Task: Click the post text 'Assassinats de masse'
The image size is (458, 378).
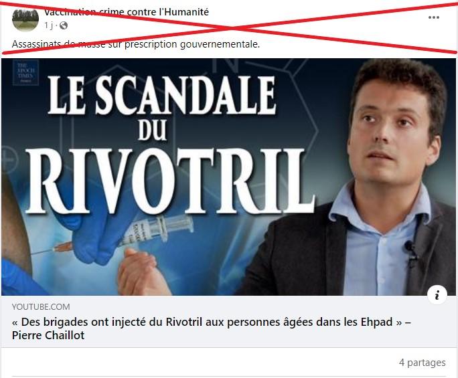Action: click(58, 44)
